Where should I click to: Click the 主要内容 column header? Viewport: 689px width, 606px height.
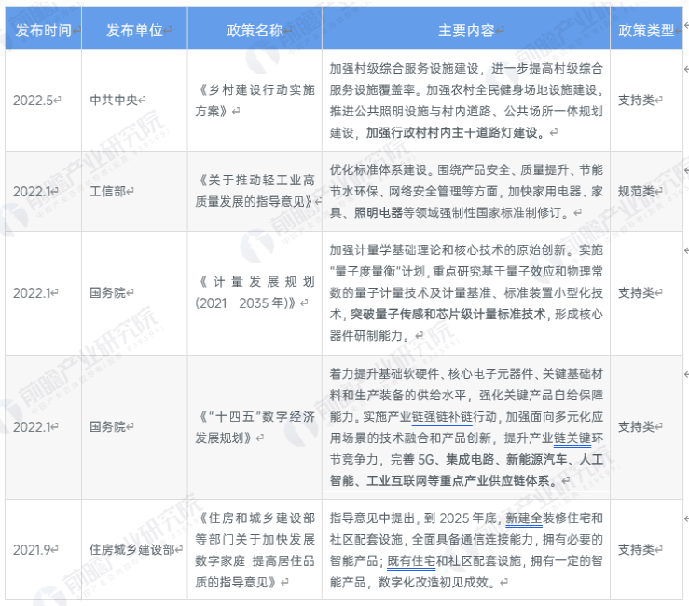[x=465, y=30]
